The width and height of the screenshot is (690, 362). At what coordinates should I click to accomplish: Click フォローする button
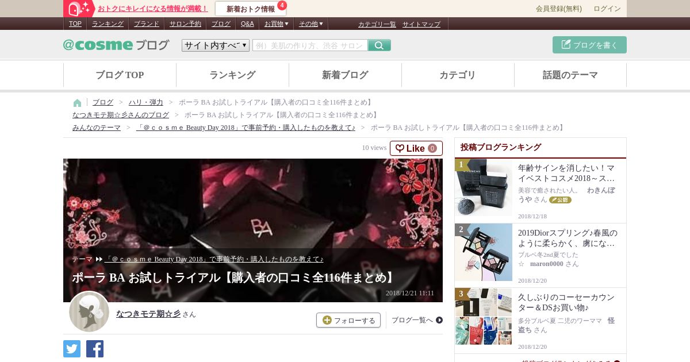[x=348, y=320]
